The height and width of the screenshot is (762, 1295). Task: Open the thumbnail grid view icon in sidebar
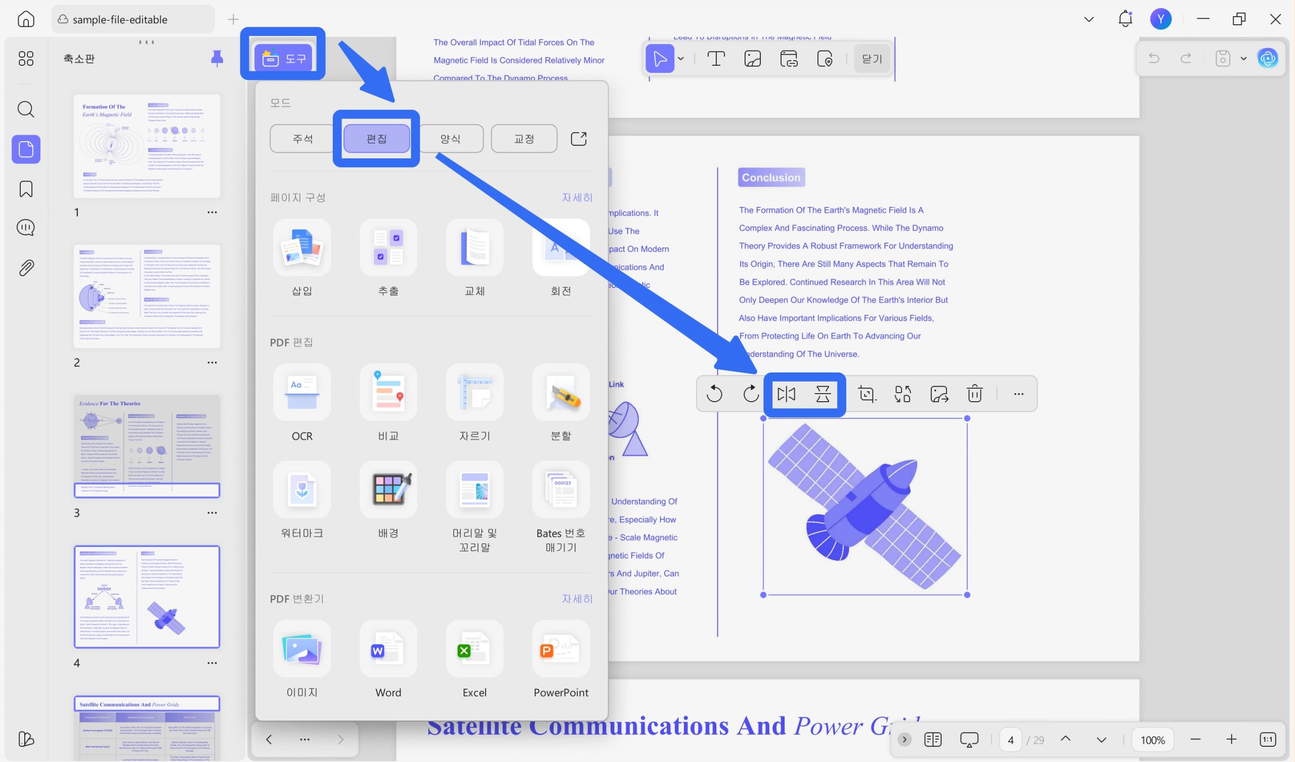[x=26, y=59]
